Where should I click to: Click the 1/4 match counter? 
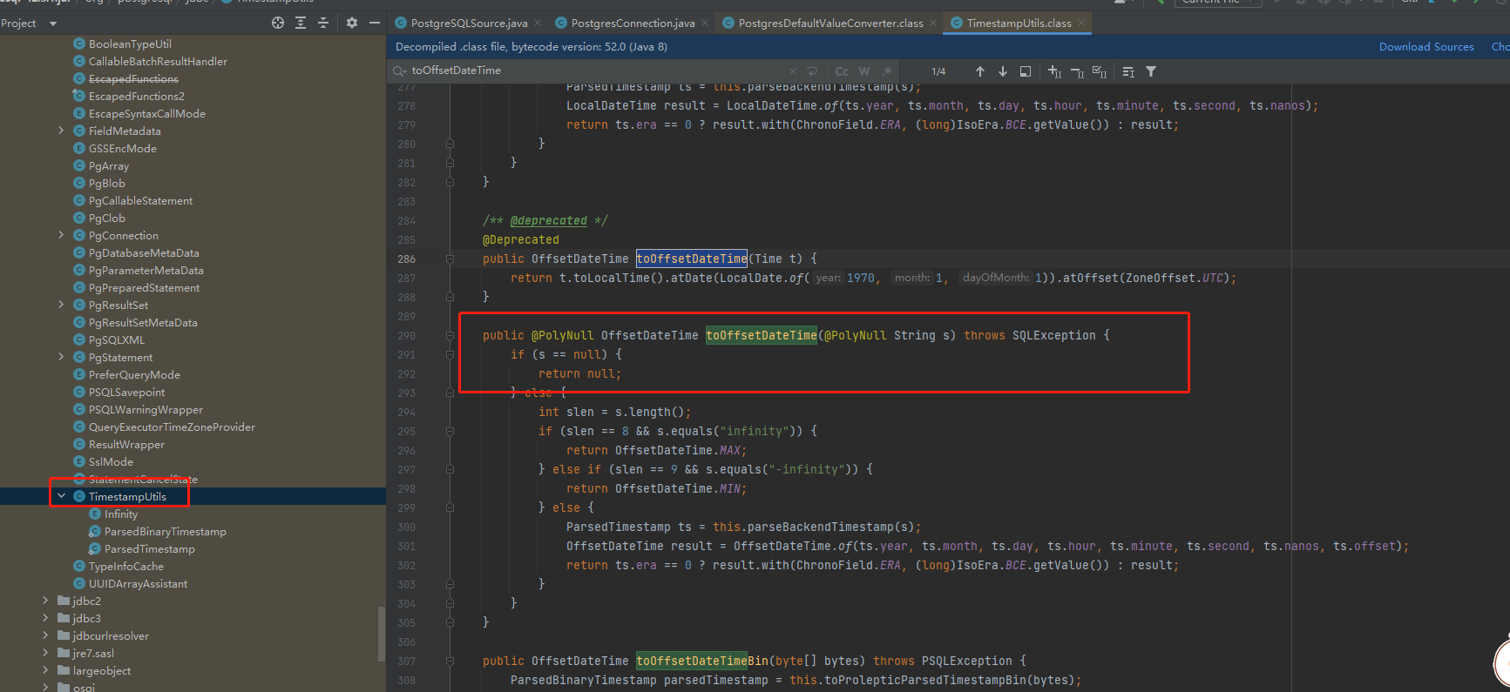938,71
